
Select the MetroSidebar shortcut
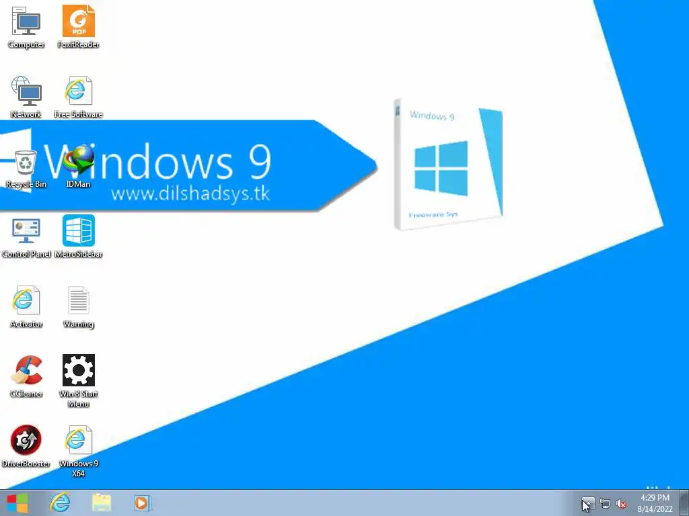78,237
